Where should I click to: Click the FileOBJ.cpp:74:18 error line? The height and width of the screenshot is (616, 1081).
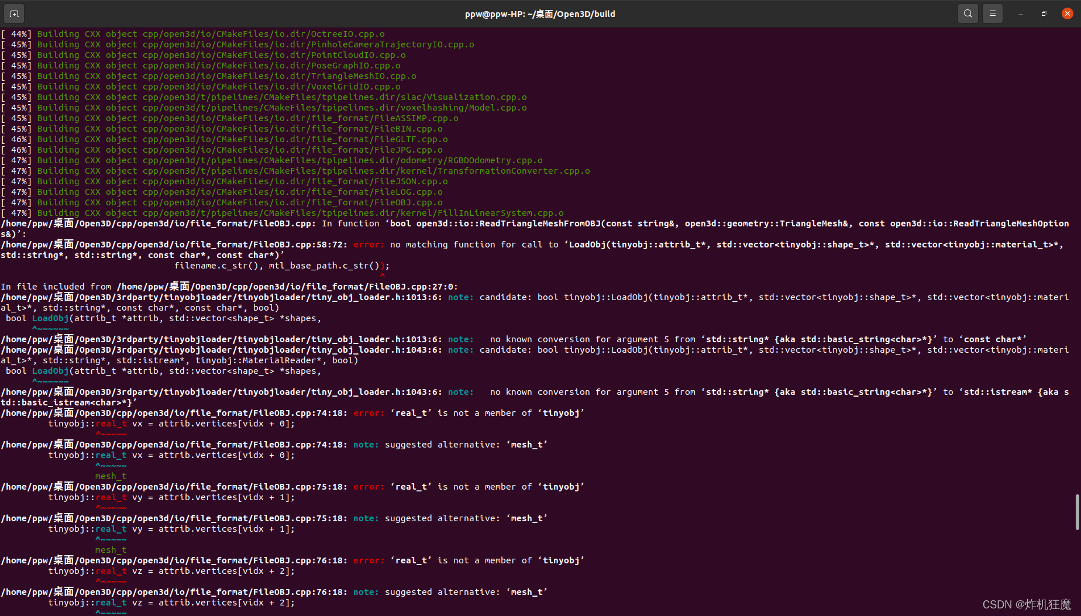292,413
